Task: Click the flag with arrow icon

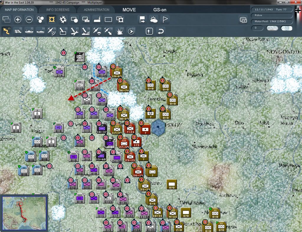Action: pos(142,19)
